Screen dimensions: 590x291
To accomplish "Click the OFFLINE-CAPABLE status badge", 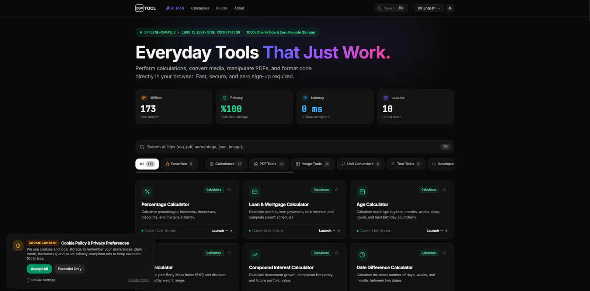I will [227, 32].
